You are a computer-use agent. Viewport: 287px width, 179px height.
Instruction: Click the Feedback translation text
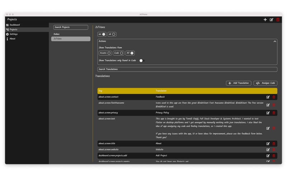click(160, 97)
